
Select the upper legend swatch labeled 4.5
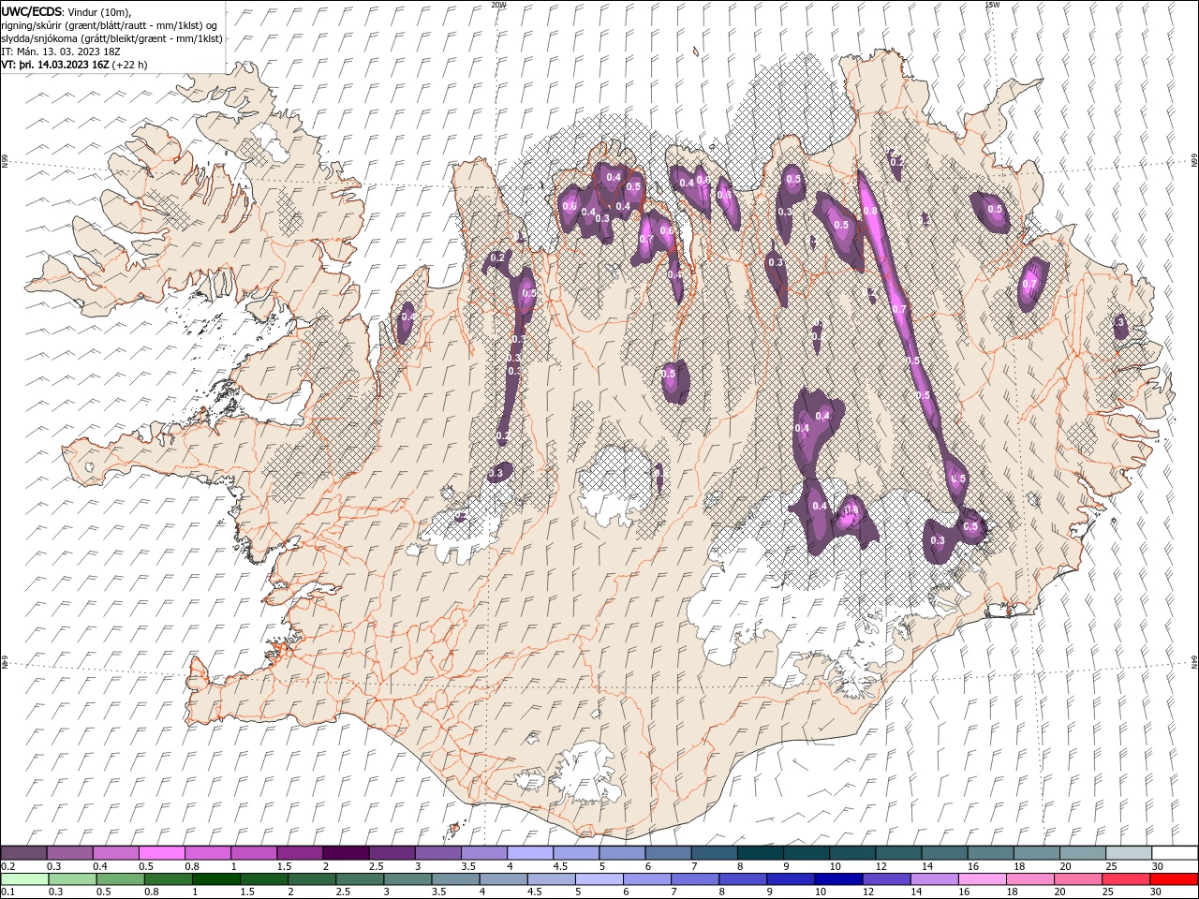tap(575, 852)
